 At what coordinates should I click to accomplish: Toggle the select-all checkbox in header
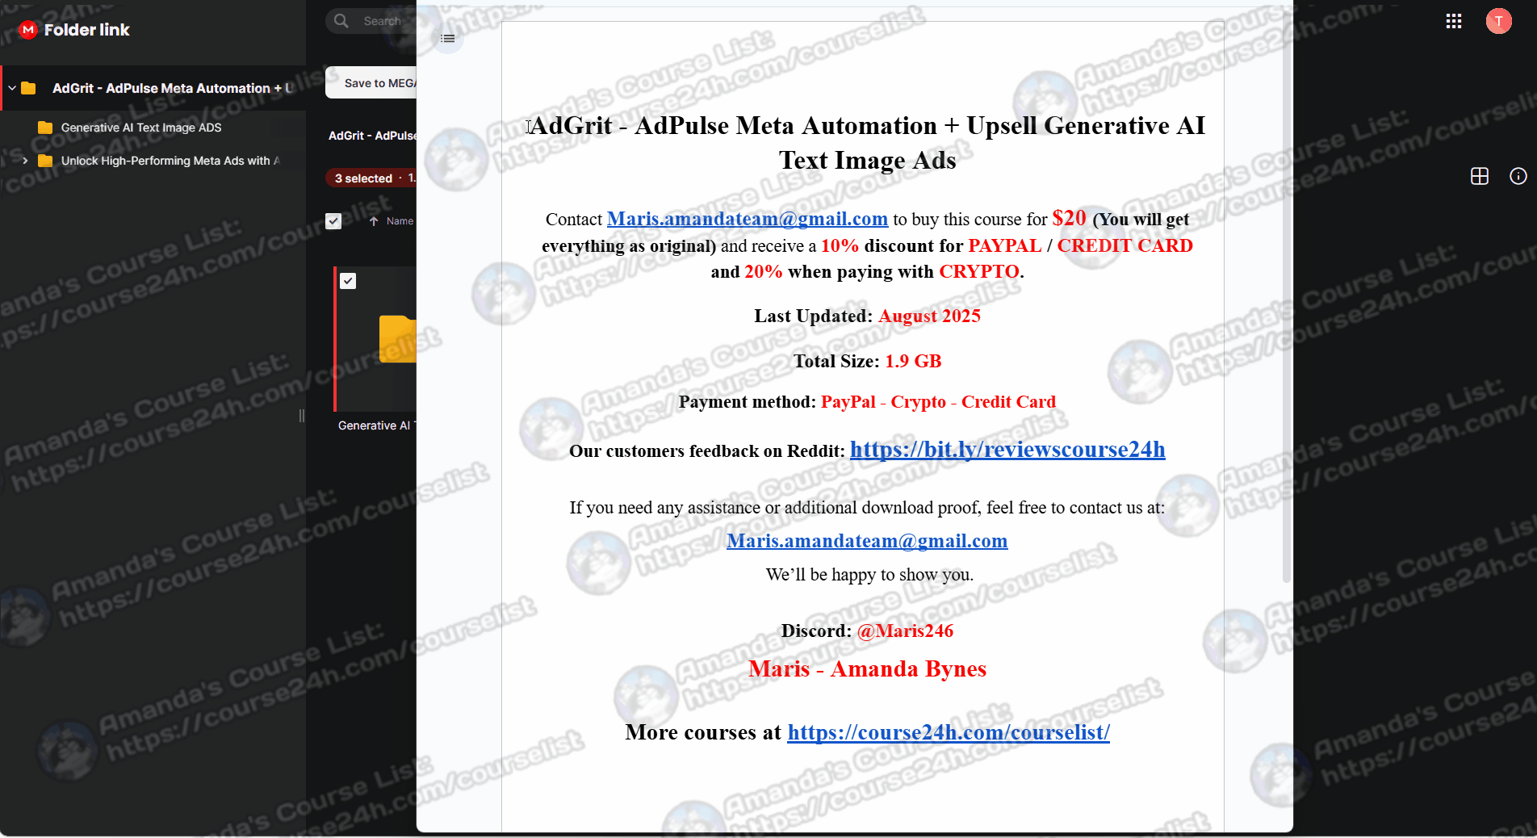click(x=333, y=221)
